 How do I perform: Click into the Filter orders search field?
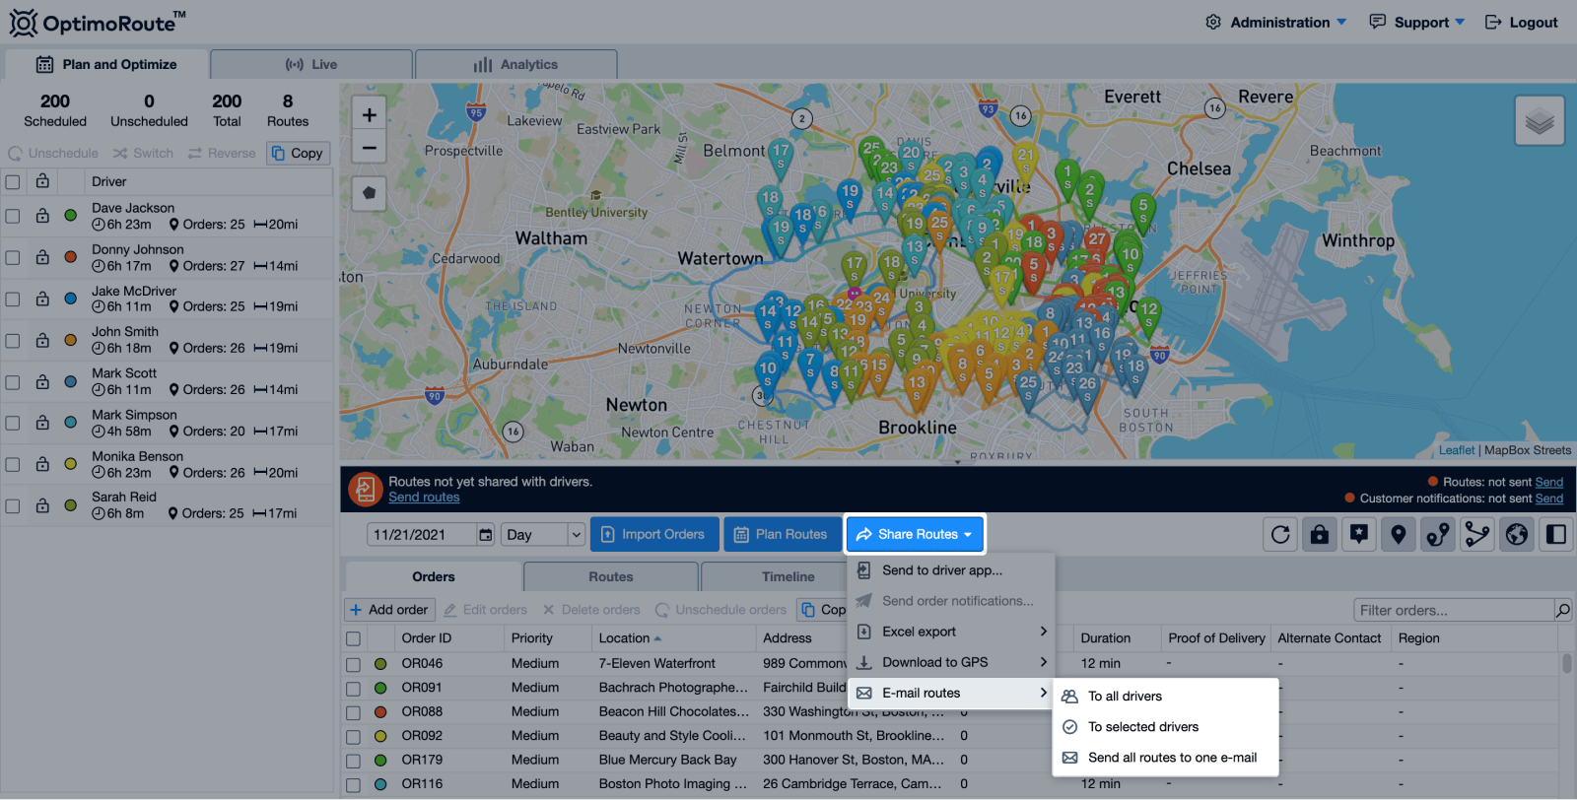1453,611
